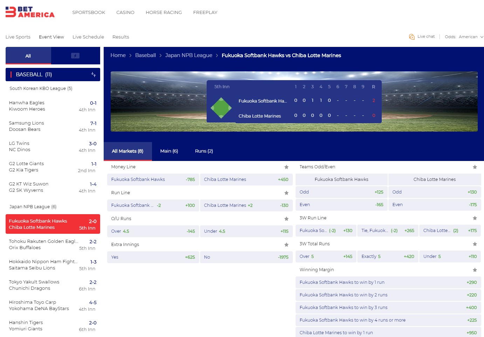Collapse South Korean KBO League group
This screenshot has width=484, height=337.
pyautogui.click(x=41, y=89)
